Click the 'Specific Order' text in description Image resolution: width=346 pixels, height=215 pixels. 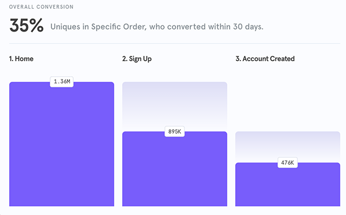[118, 27]
